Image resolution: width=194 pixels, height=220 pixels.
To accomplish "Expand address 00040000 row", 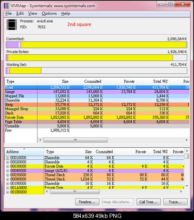I will coord(7,171).
